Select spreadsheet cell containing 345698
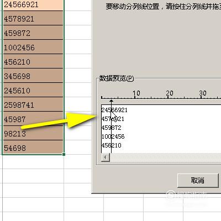 [x=33, y=76]
